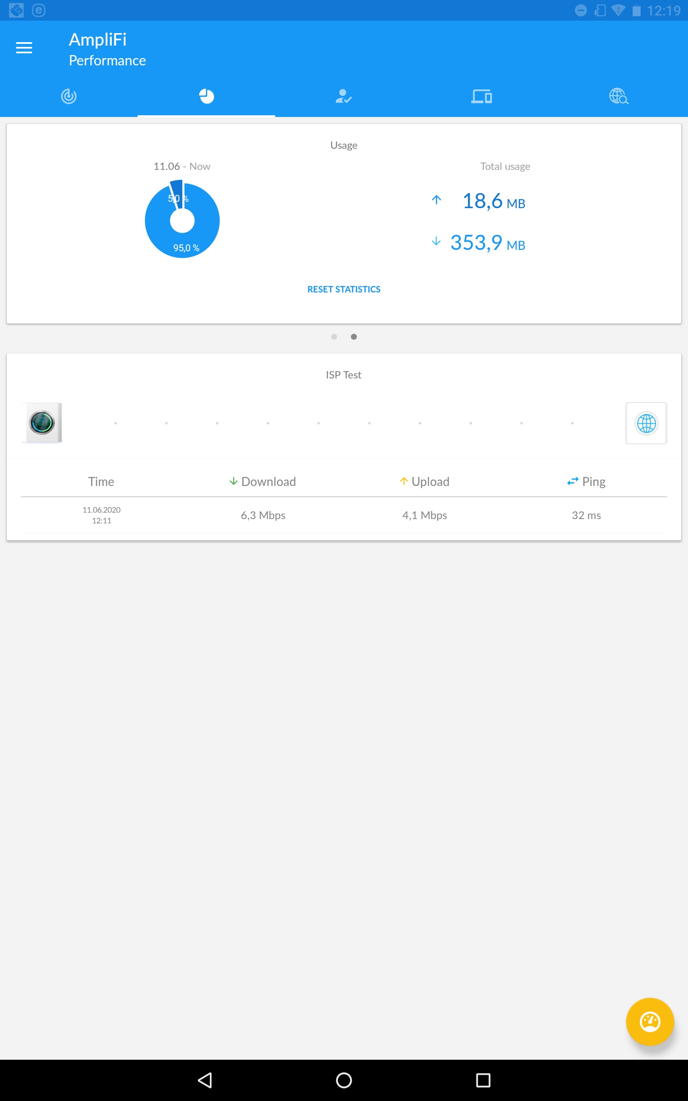
Task: Open the family devices tab icon
Action: 482,96
